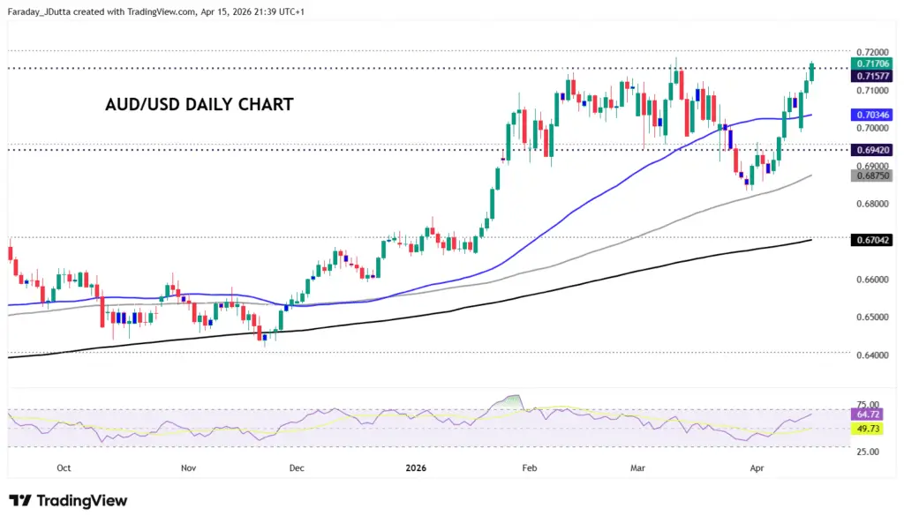Click the TradingView logo icon

coord(20,501)
